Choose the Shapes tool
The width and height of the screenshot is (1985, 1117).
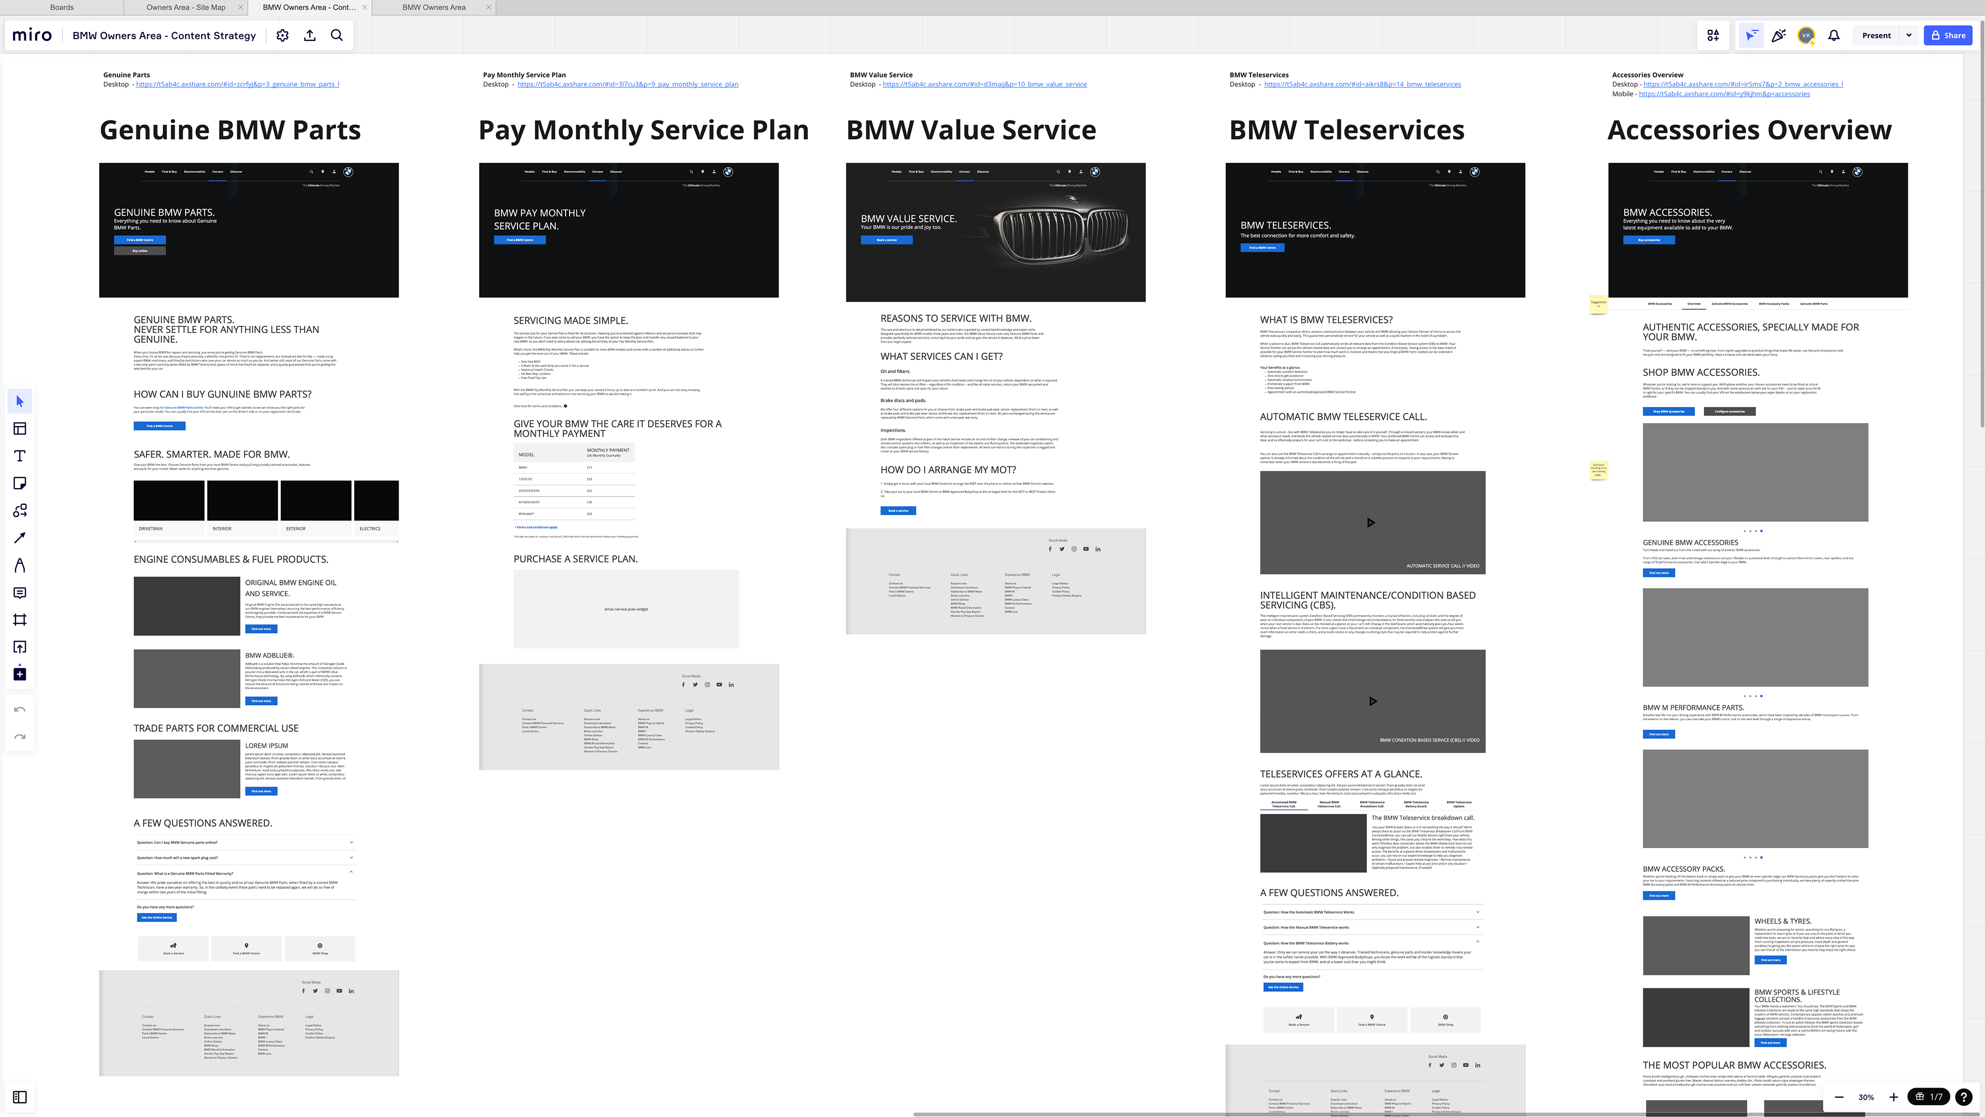[x=20, y=510]
